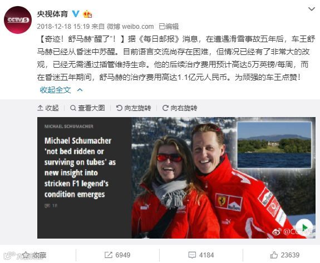Click the green play arrow on image
The height and width of the screenshot is (263, 320).
pyautogui.click(x=304, y=227)
